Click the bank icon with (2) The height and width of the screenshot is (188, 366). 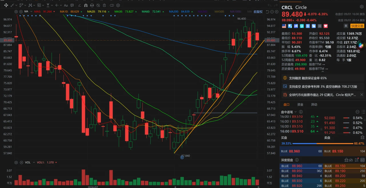349,160
